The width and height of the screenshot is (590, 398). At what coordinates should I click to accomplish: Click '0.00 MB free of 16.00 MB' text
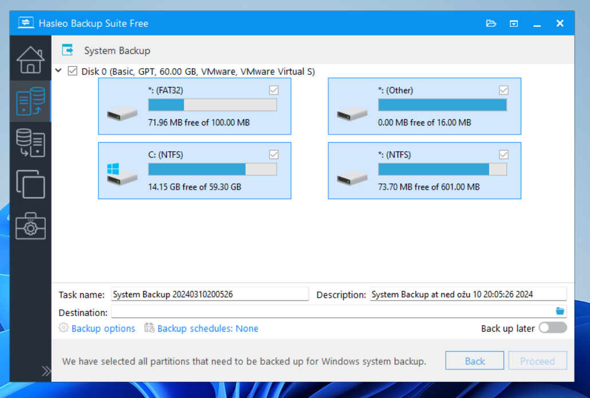tap(424, 123)
